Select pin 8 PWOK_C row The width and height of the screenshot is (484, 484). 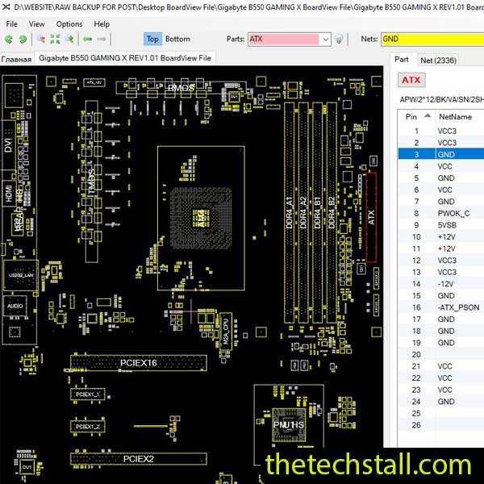pos(441,213)
